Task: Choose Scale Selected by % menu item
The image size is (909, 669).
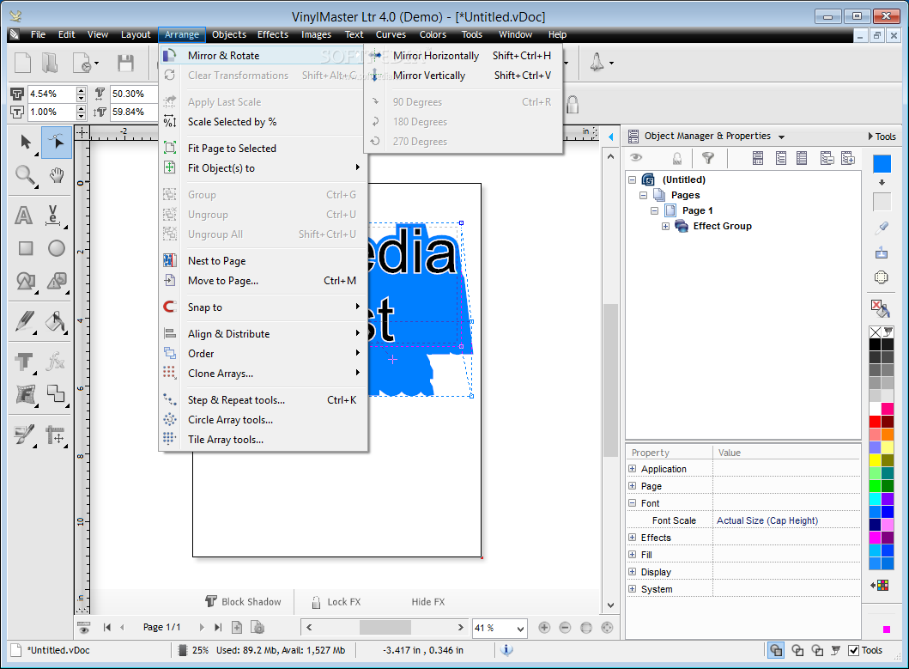Action: 264,122
